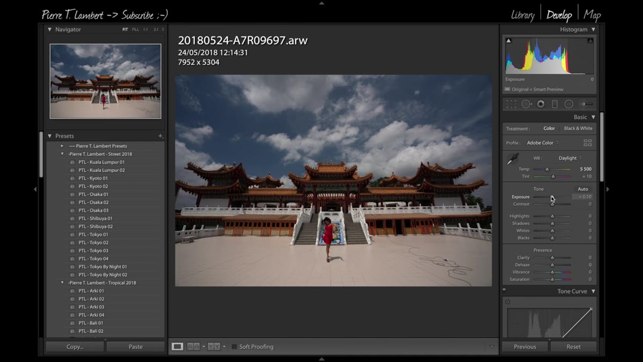The width and height of the screenshot is (643, 362).
Task: Open the Adobe Color profile dropdown
Action: click(543, 143)
